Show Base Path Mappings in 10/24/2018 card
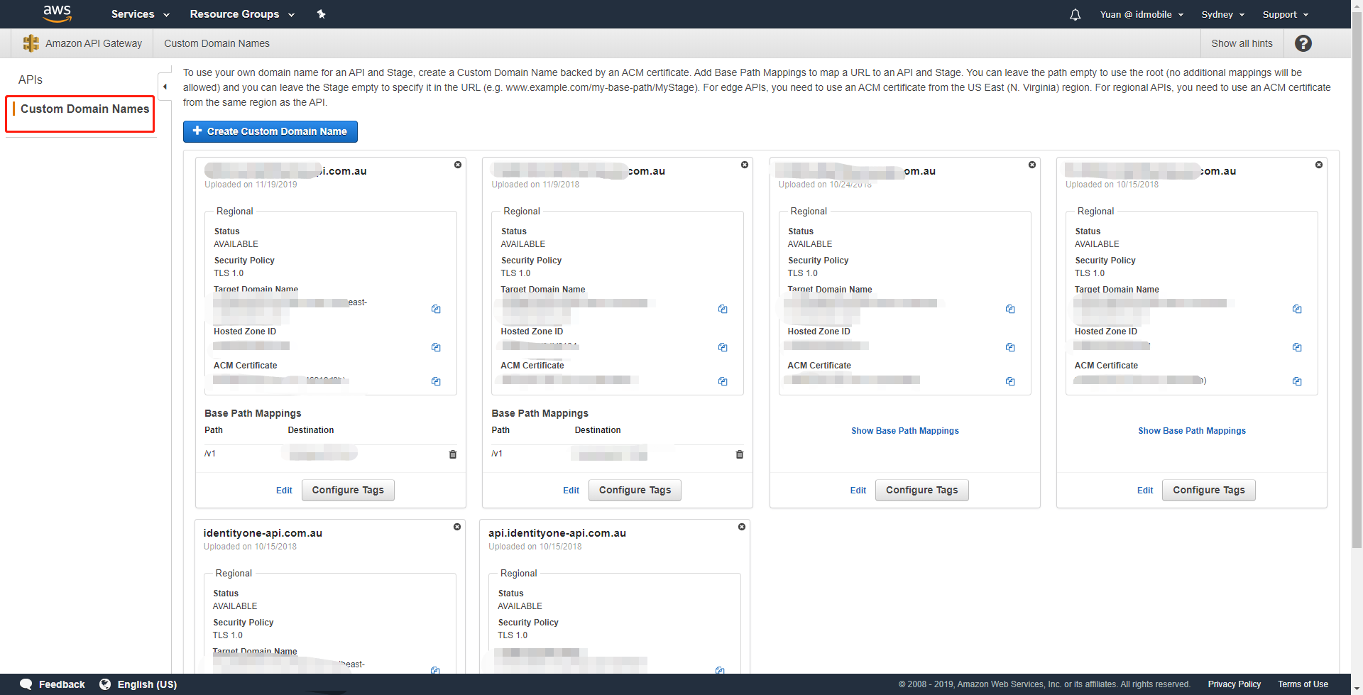This screenshot has width=1363, height=695. pos(905,431)
